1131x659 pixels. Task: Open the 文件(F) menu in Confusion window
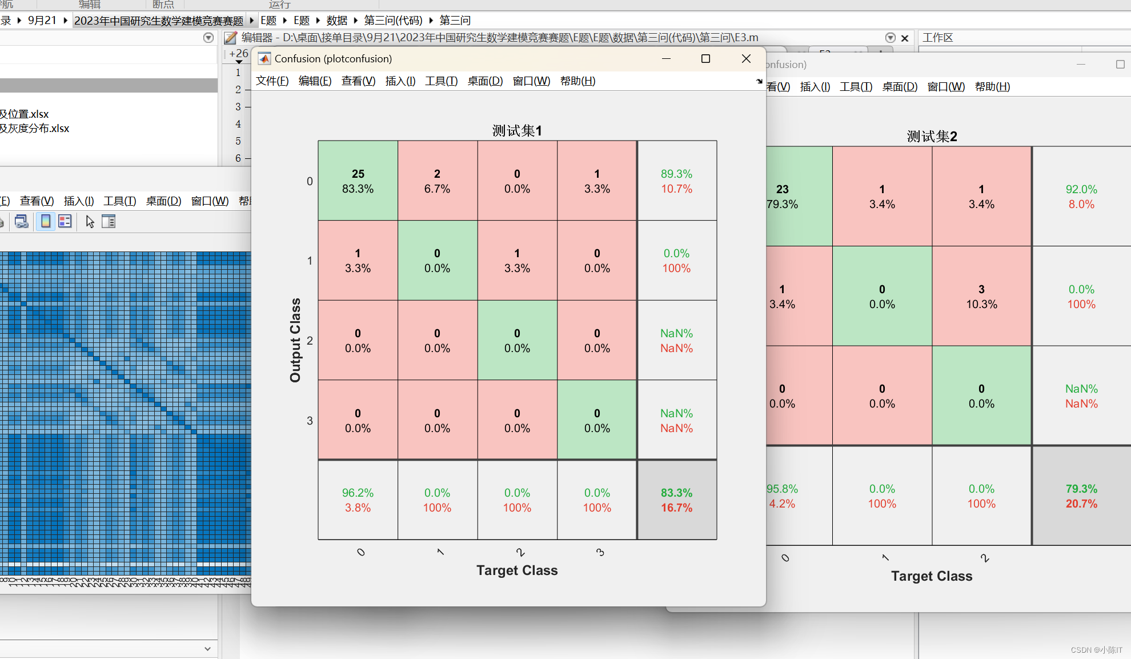click(x=272, y=81)
